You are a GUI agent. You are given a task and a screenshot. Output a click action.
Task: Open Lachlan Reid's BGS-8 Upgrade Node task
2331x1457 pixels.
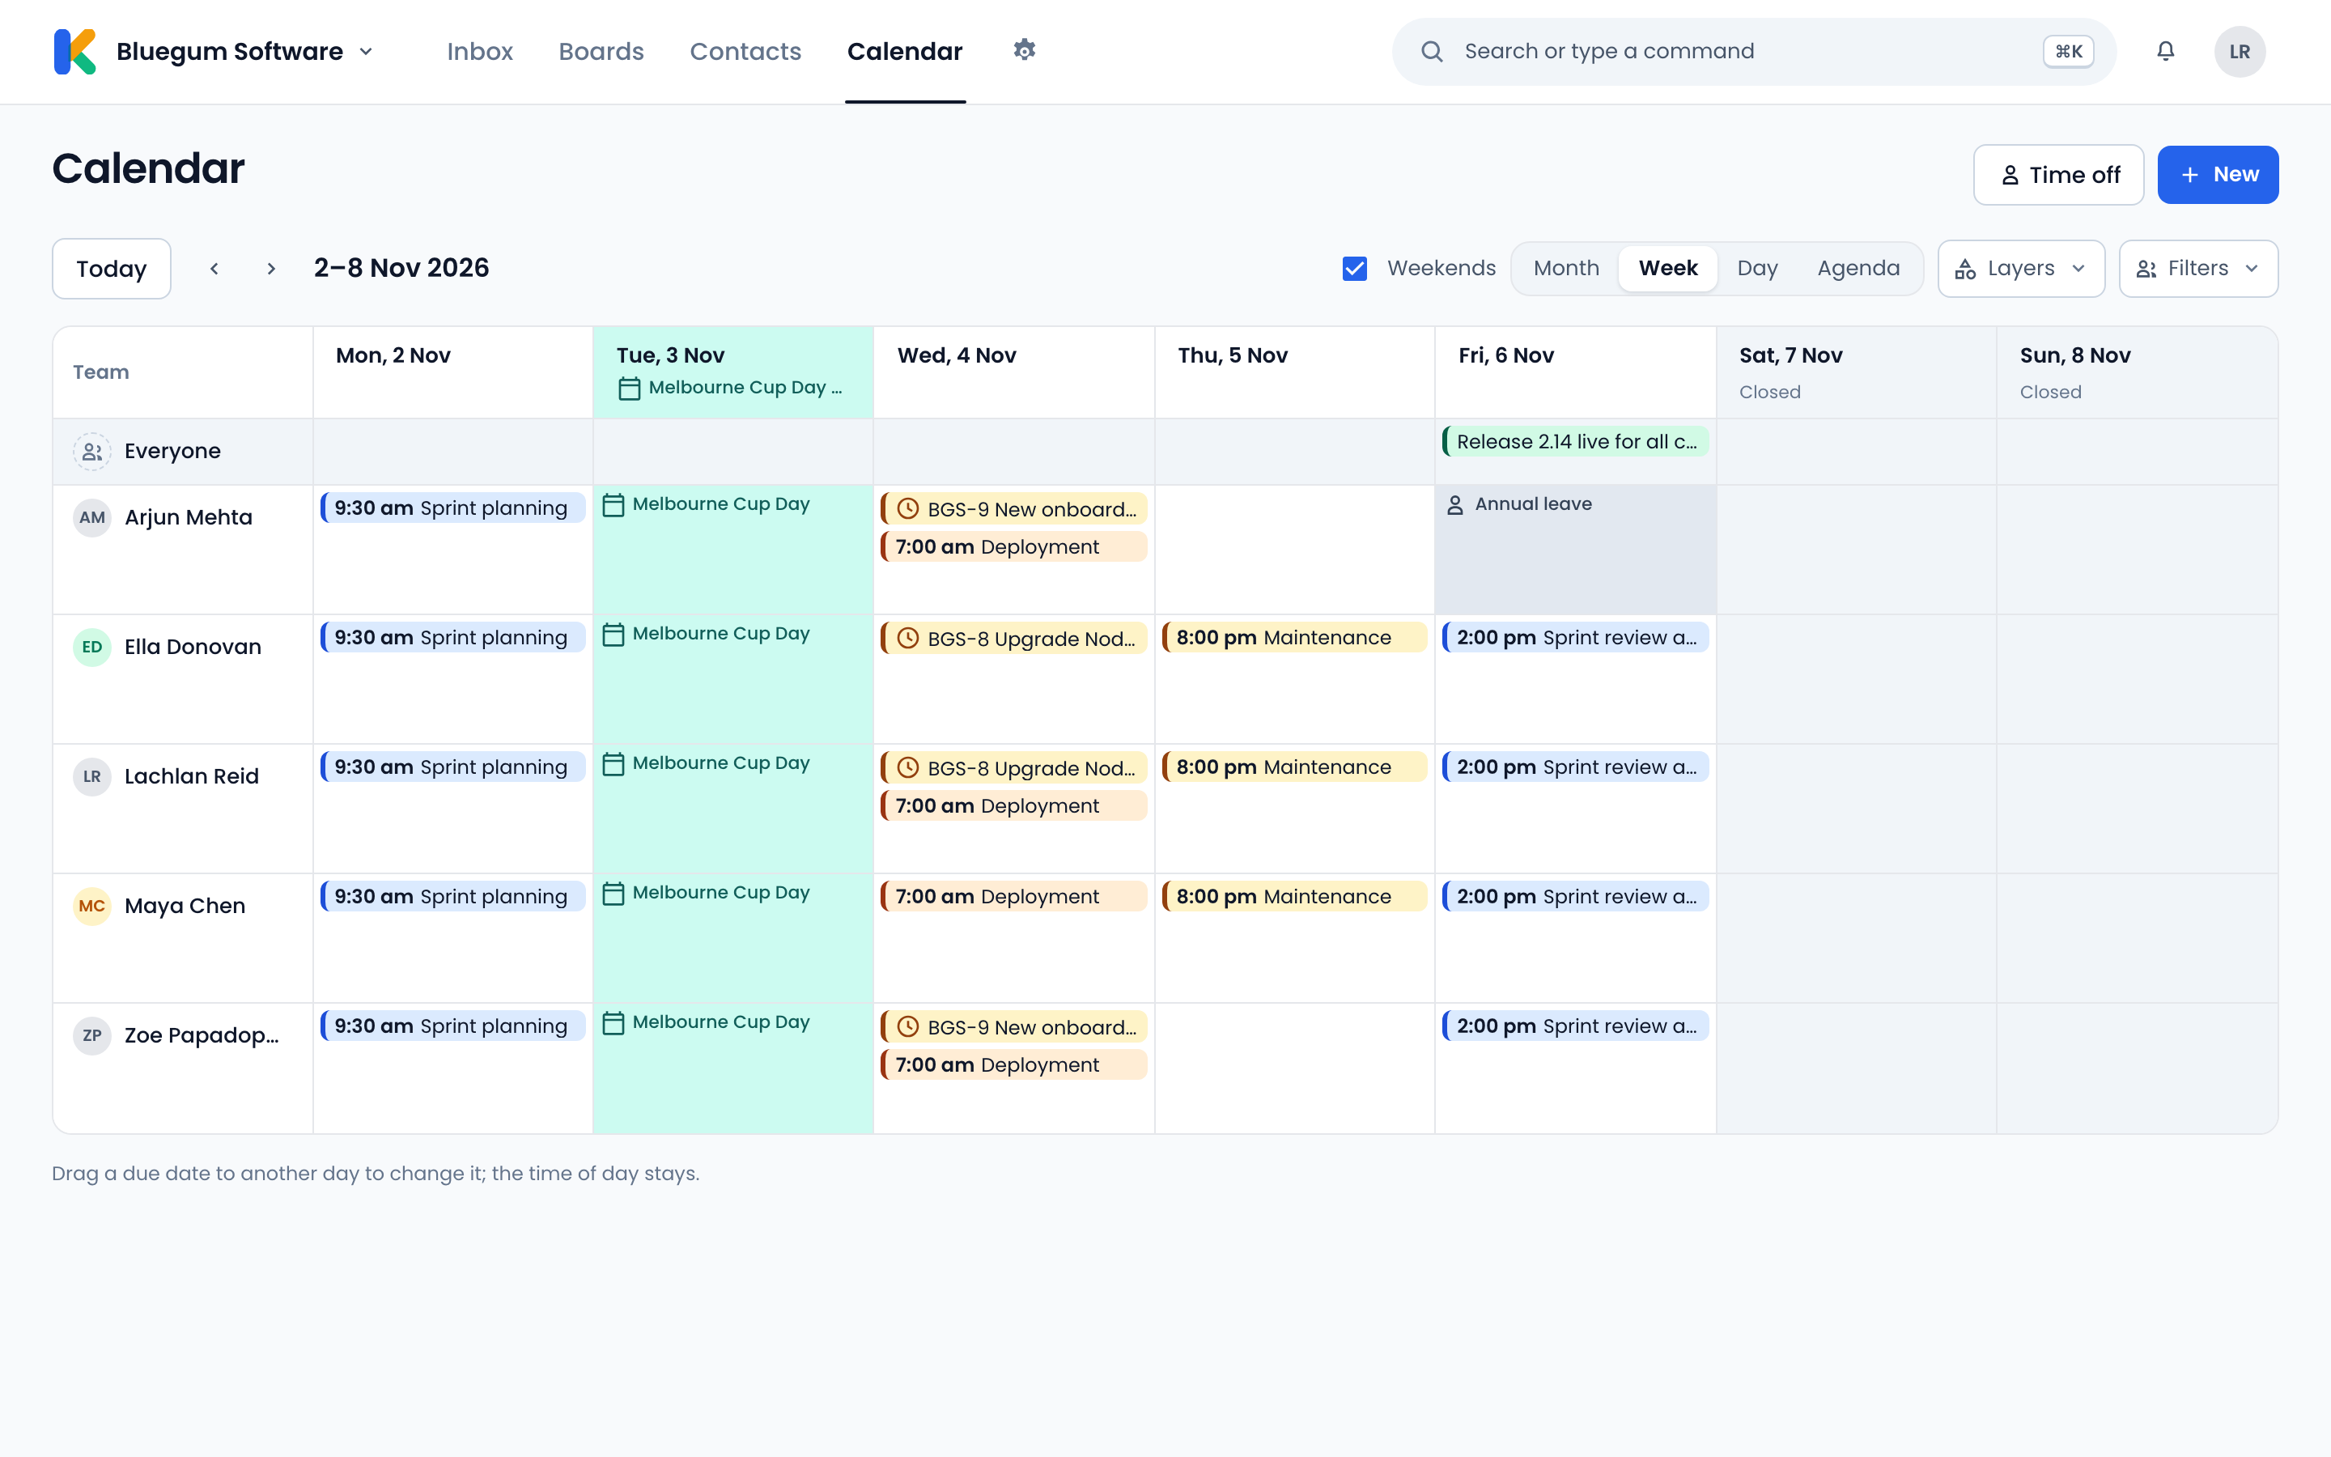pyautogui.click(x=1013, y=768)
